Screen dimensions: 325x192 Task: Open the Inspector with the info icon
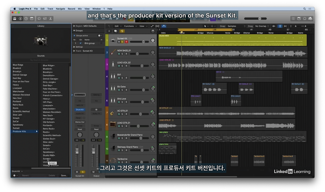(20, 19)
